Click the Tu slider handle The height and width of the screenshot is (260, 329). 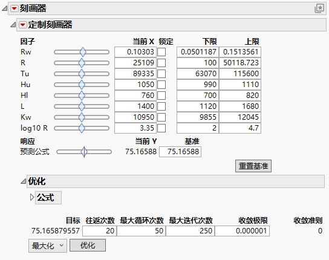[82, 74]
